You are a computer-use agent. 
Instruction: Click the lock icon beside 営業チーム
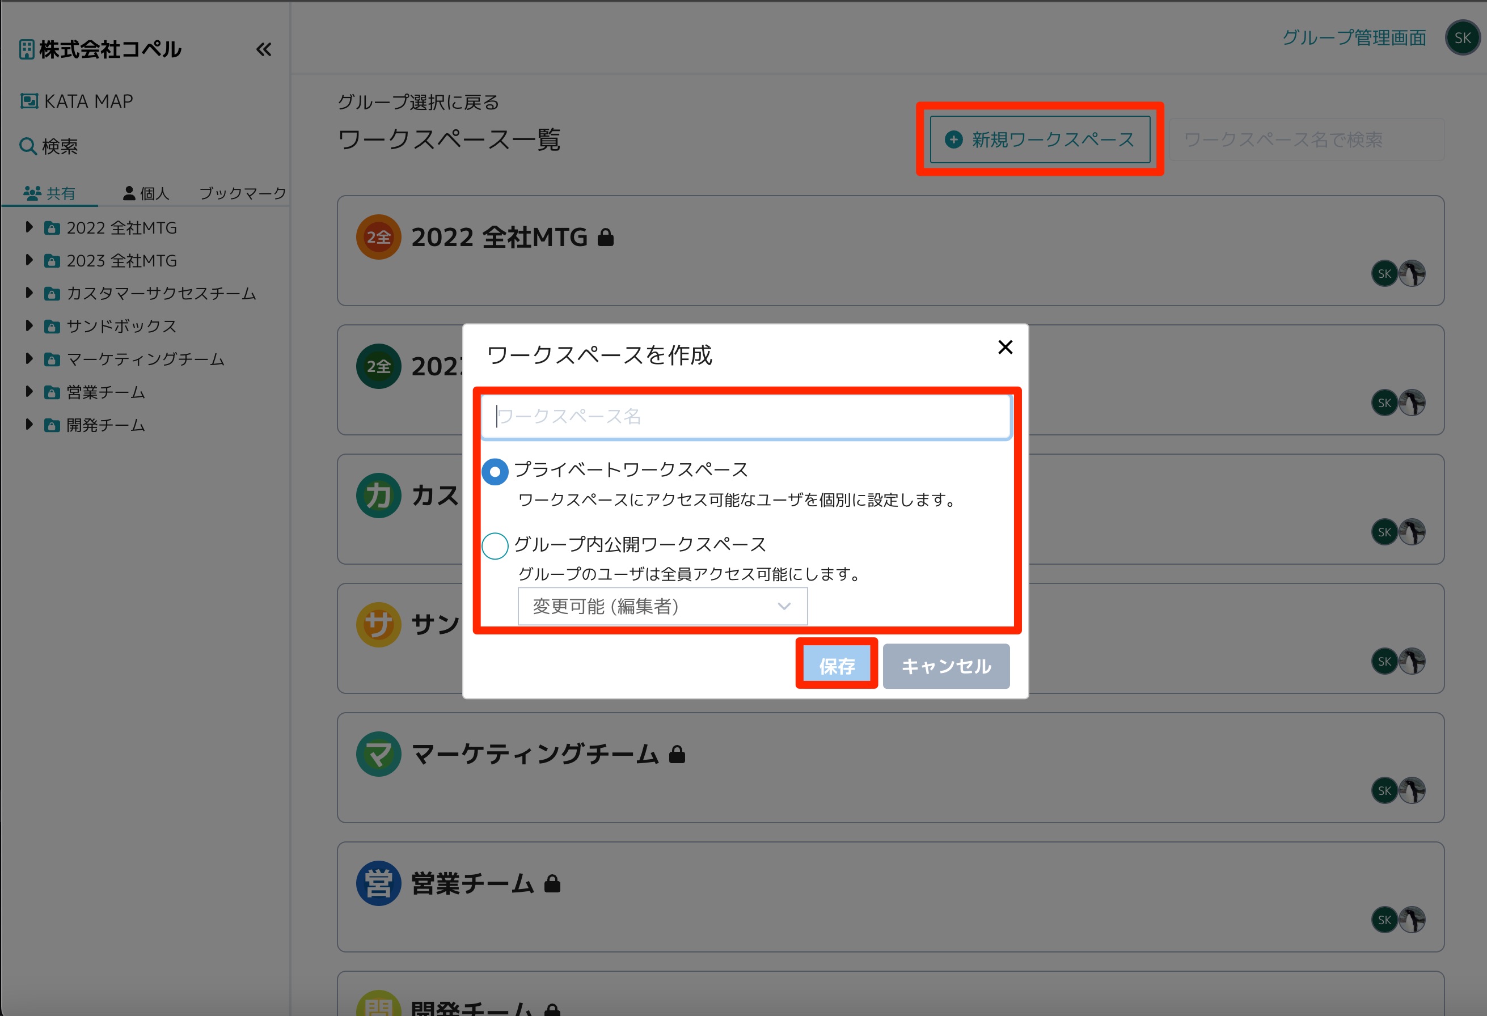(x=552, y=884)
